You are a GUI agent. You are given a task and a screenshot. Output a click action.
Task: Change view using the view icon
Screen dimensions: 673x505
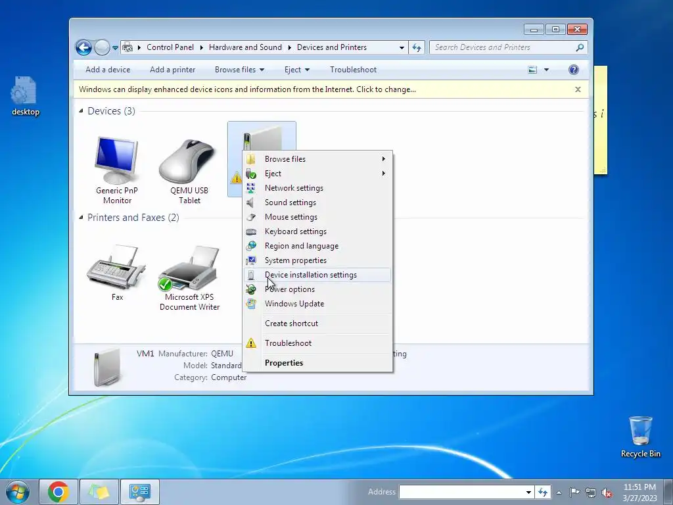pos(532,70)
